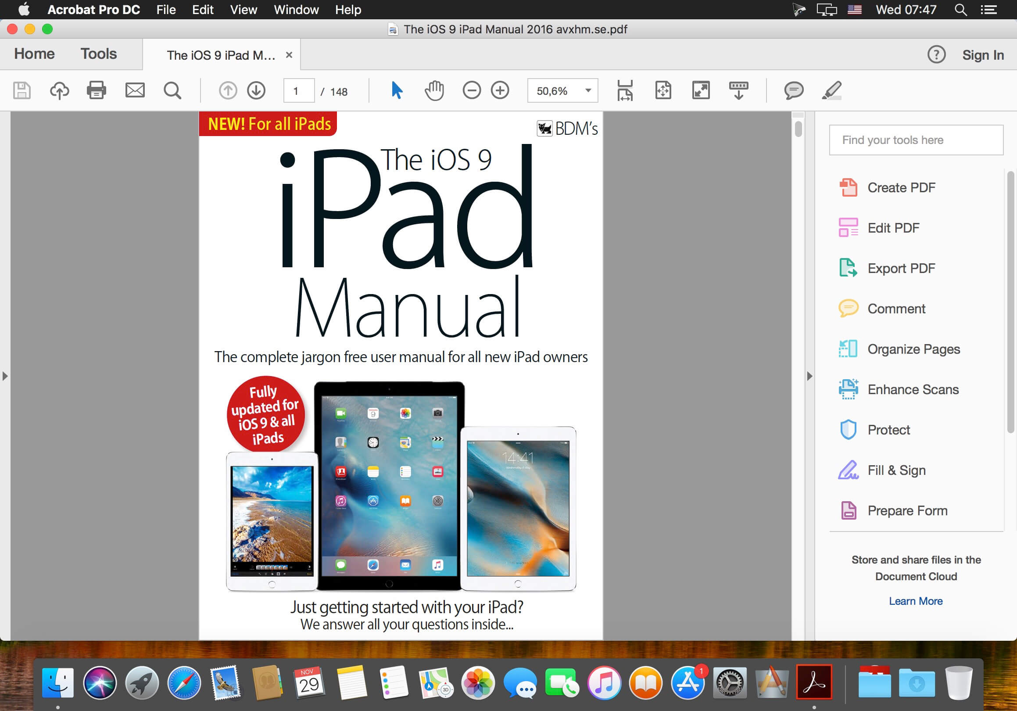
Task: Click the Zoom Out icon
Action: click(471, 91)
